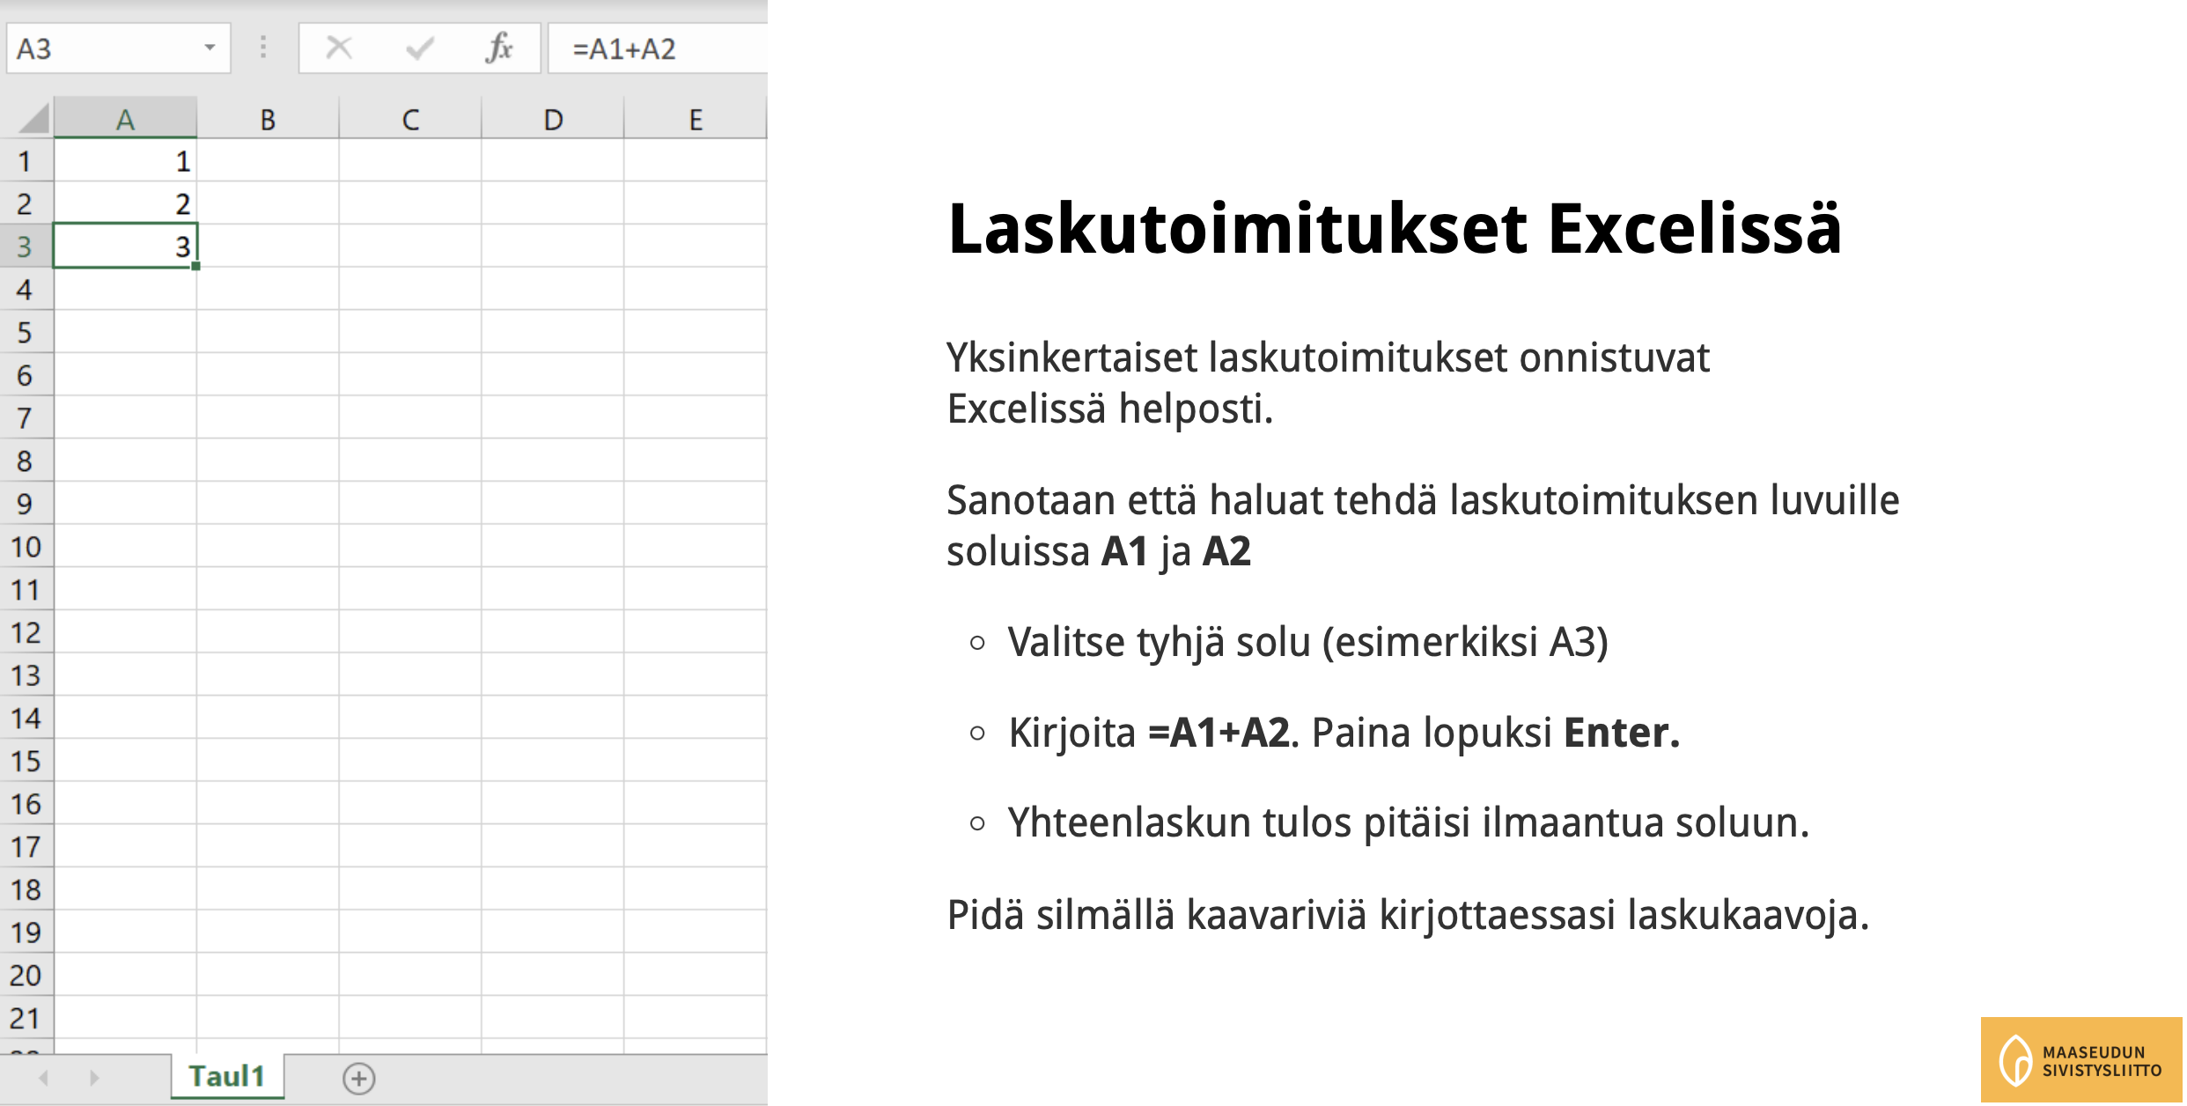Select column A header

tap(125, 119)
